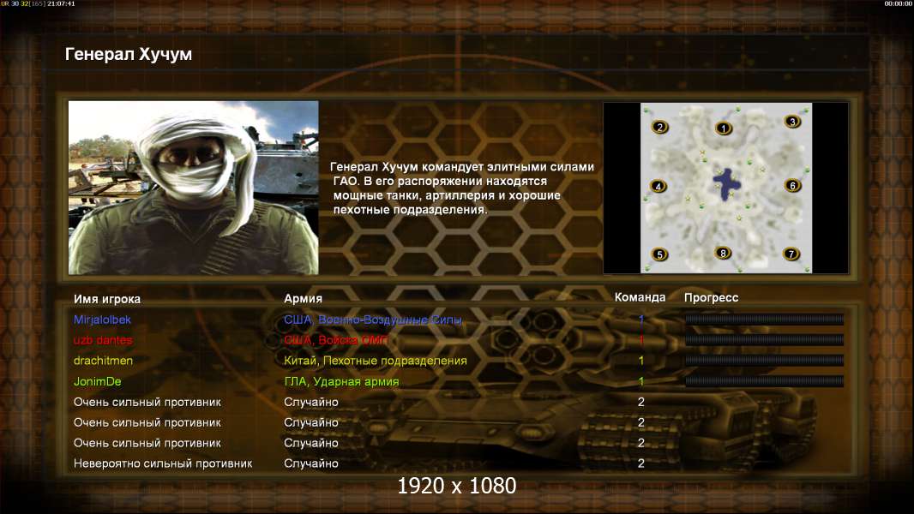Click player name 'Mirjalolbek'
The height and width of the screenshot is (514, 914).
(x=102, y=320)
